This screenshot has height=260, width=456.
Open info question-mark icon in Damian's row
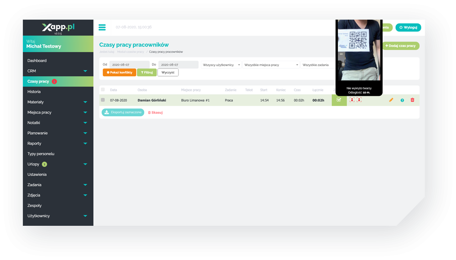pos(402,100)
